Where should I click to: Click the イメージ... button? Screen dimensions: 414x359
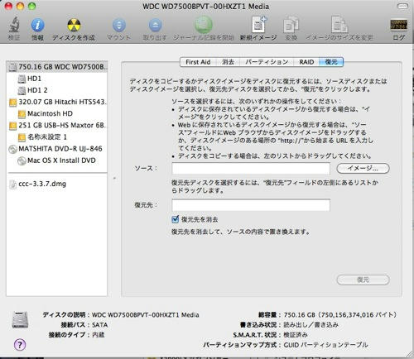(x=363, y=168)
